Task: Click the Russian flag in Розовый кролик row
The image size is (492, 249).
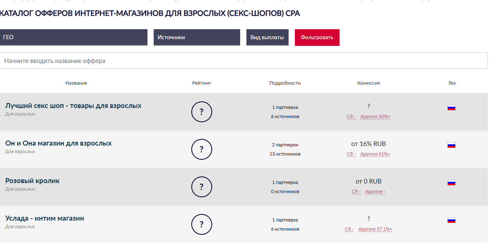Action: coord(451,183)
